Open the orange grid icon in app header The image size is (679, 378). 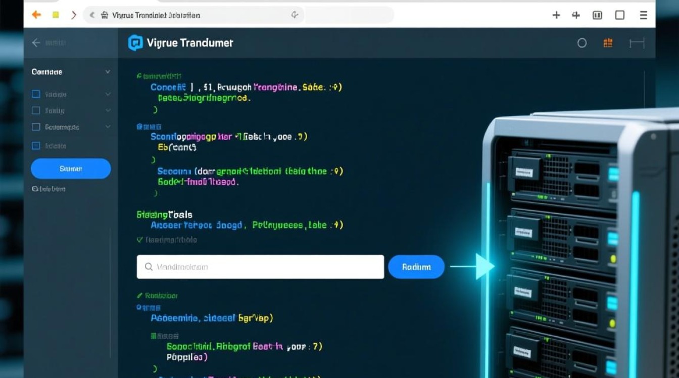(x=608, y=43)
